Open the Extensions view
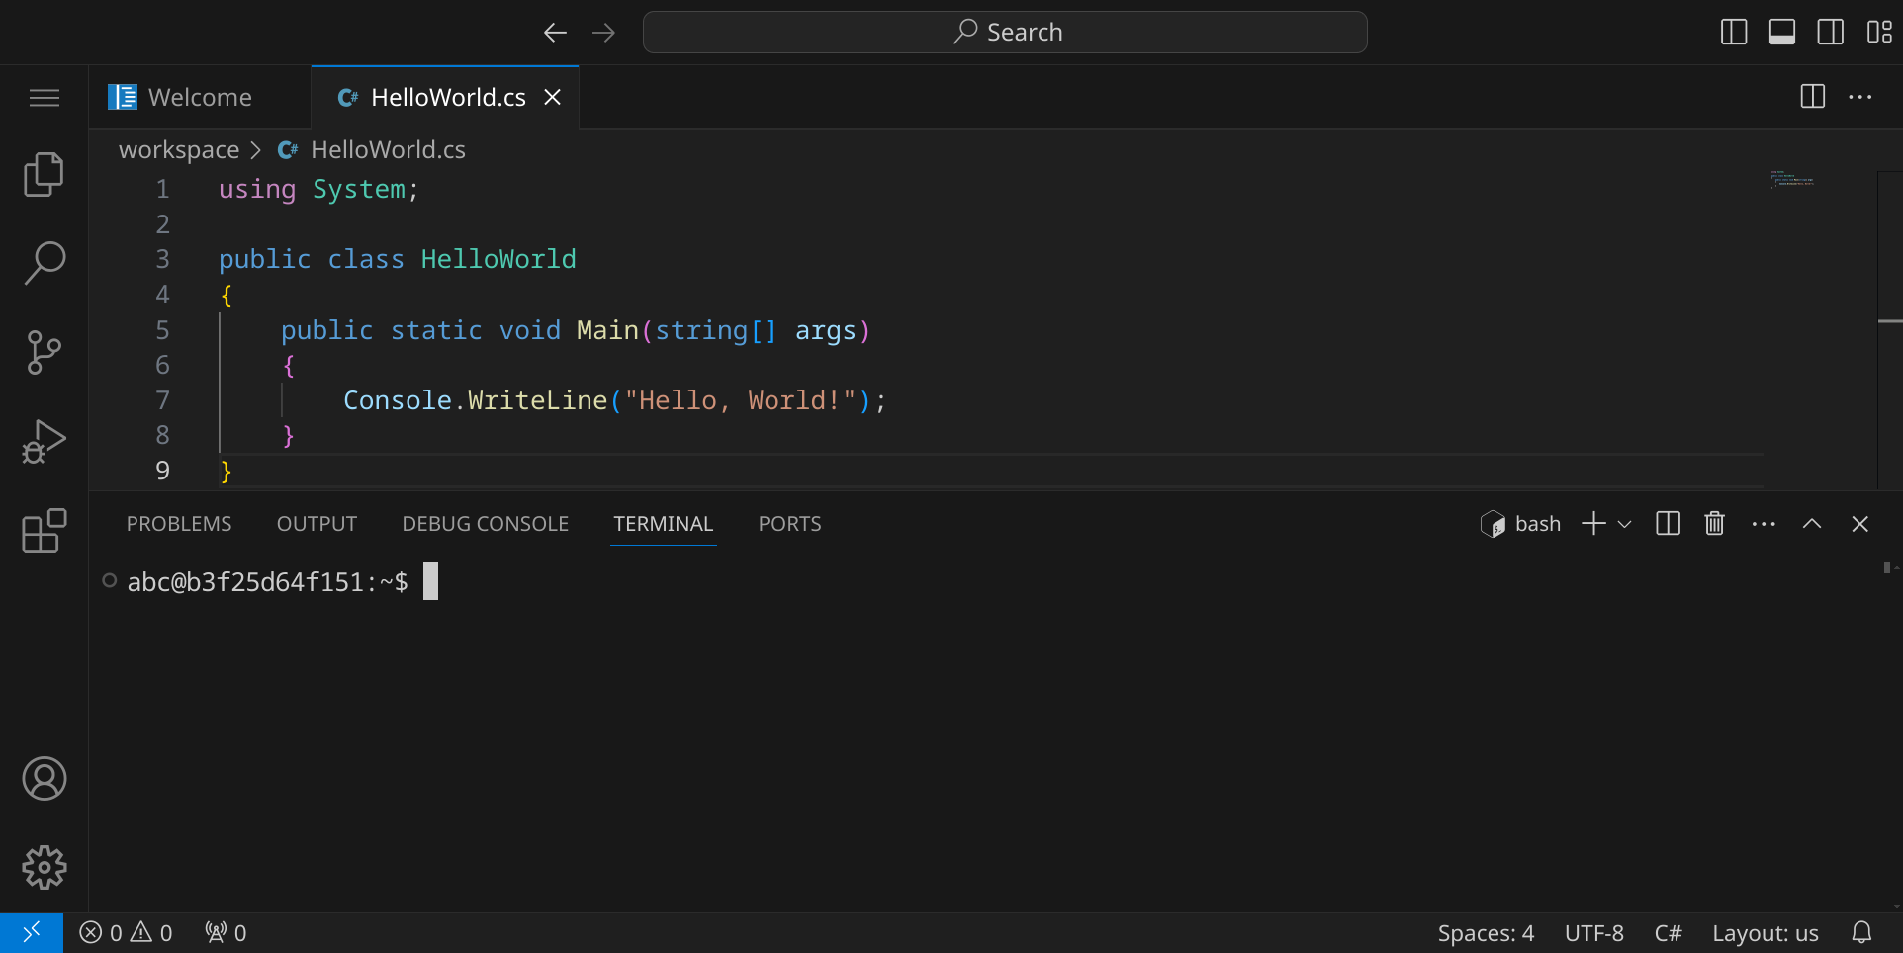 click(x=44, y=531)
